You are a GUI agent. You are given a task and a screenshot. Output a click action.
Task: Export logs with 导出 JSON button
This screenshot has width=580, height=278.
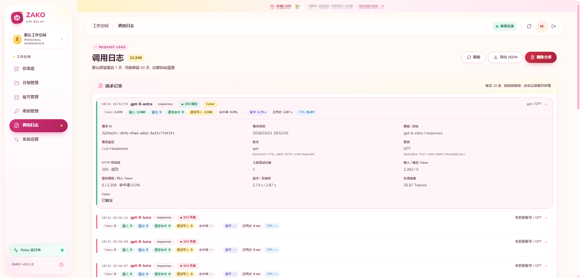point(505,57)
